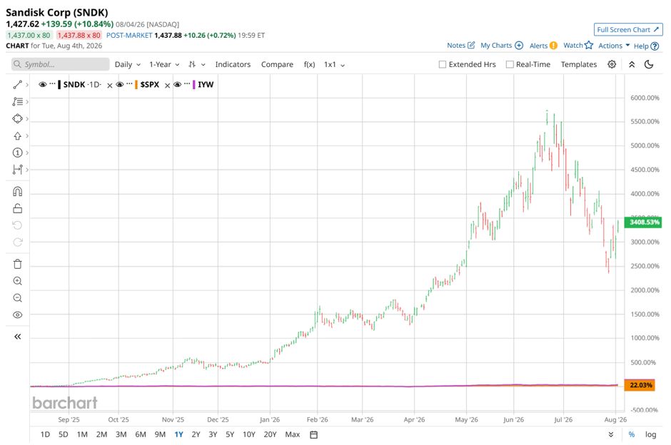This screenshot has width=671, height=445.
Task: Toggle annotations visibility eye in left toolbar
Action: click(17, 315)
